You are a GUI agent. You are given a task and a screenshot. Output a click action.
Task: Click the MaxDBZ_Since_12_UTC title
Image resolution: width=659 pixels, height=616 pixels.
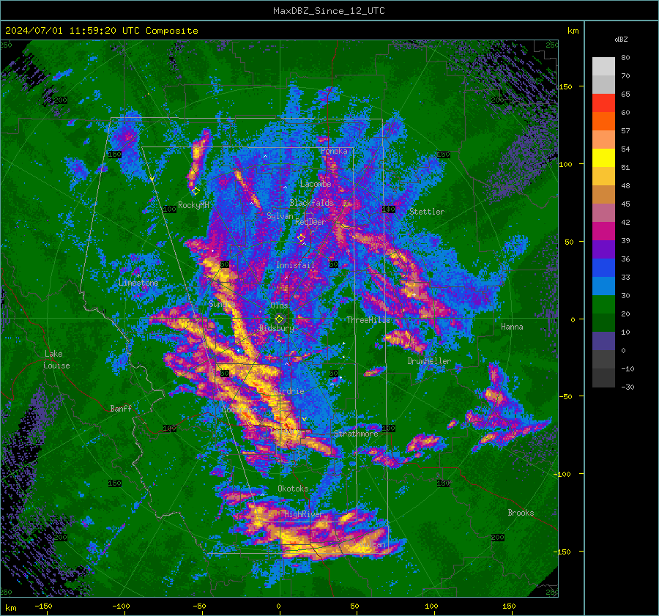(329, 11)
